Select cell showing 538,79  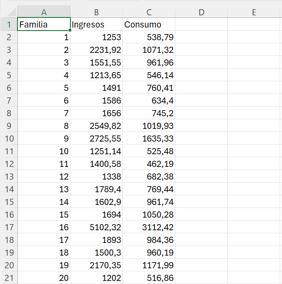coord(149,37)
